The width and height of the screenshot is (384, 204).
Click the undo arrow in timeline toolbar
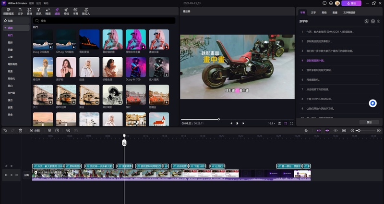click(x=5, y=130)
